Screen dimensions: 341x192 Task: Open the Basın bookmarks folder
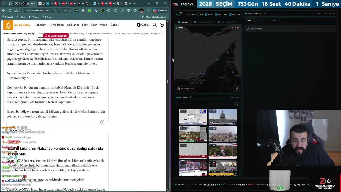(x=21, y=17)
